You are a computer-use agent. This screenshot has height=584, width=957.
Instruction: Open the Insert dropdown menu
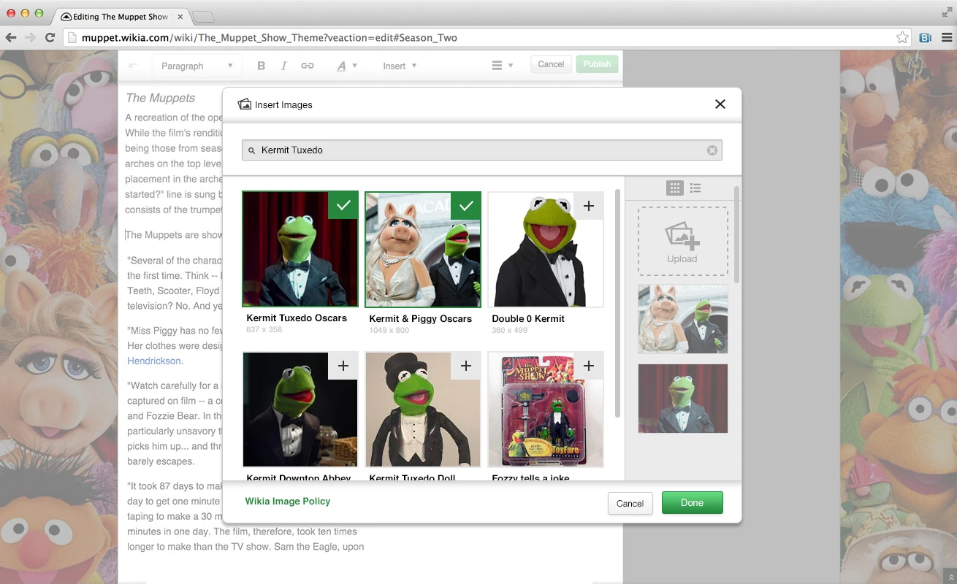coord(400,66)
